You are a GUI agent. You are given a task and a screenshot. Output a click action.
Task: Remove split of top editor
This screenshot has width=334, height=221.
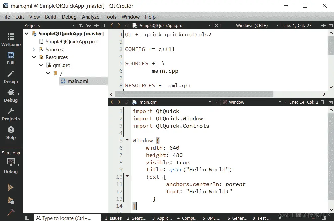pos(331,26)
